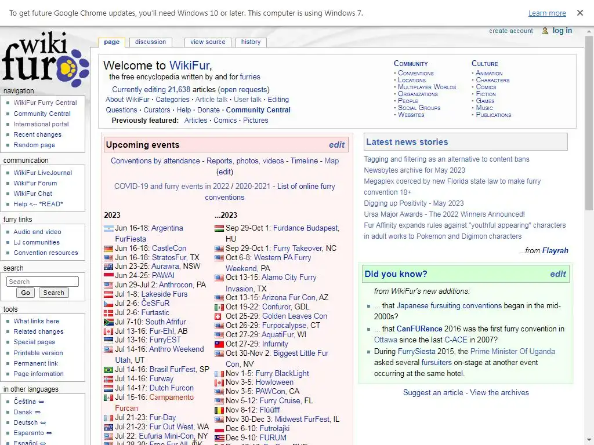The width and height of the screenshot is (594, 445).
Task: Open the history tab
Action: tap(251, 42)
